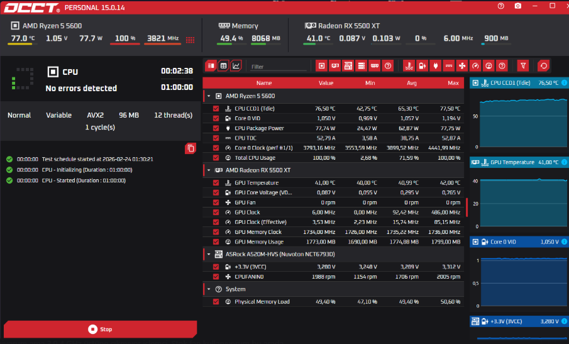Select the +3.3V (3VCC) table row
Screen dimensions: 569x344
tap(333, 267)
